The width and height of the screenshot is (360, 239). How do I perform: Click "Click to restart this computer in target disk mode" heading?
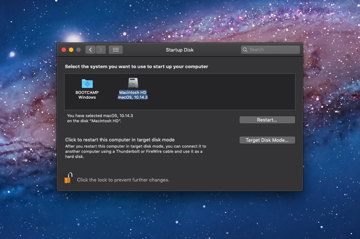(x=120, y=140)
